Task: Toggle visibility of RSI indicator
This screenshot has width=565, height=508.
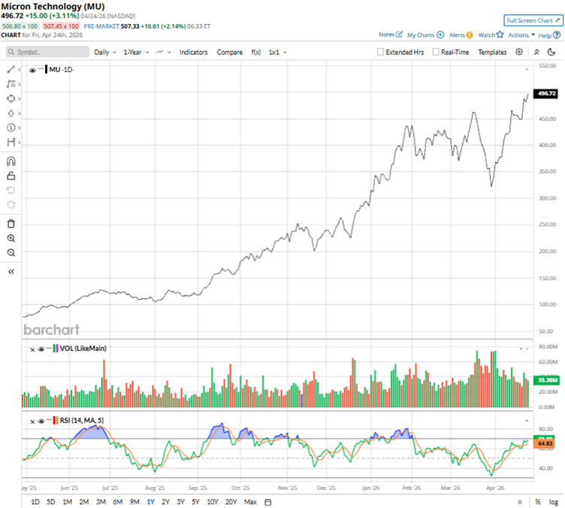Action: (41, 421)
